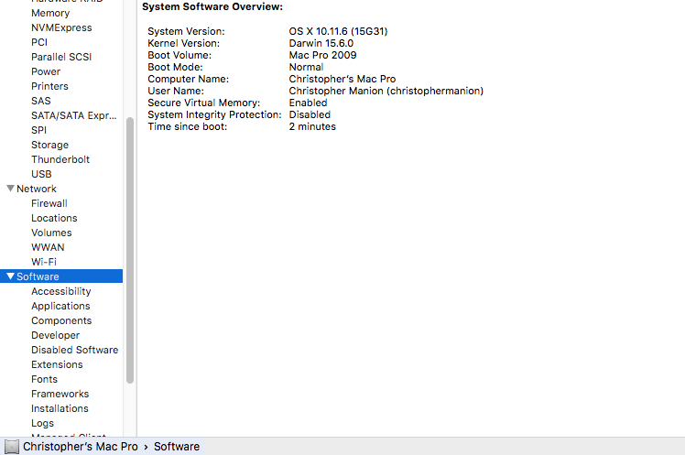Viewport: 685px width, 455px height.
Task: Click System Integrity Protection value Disabled
Action: [x=310, y=114]
